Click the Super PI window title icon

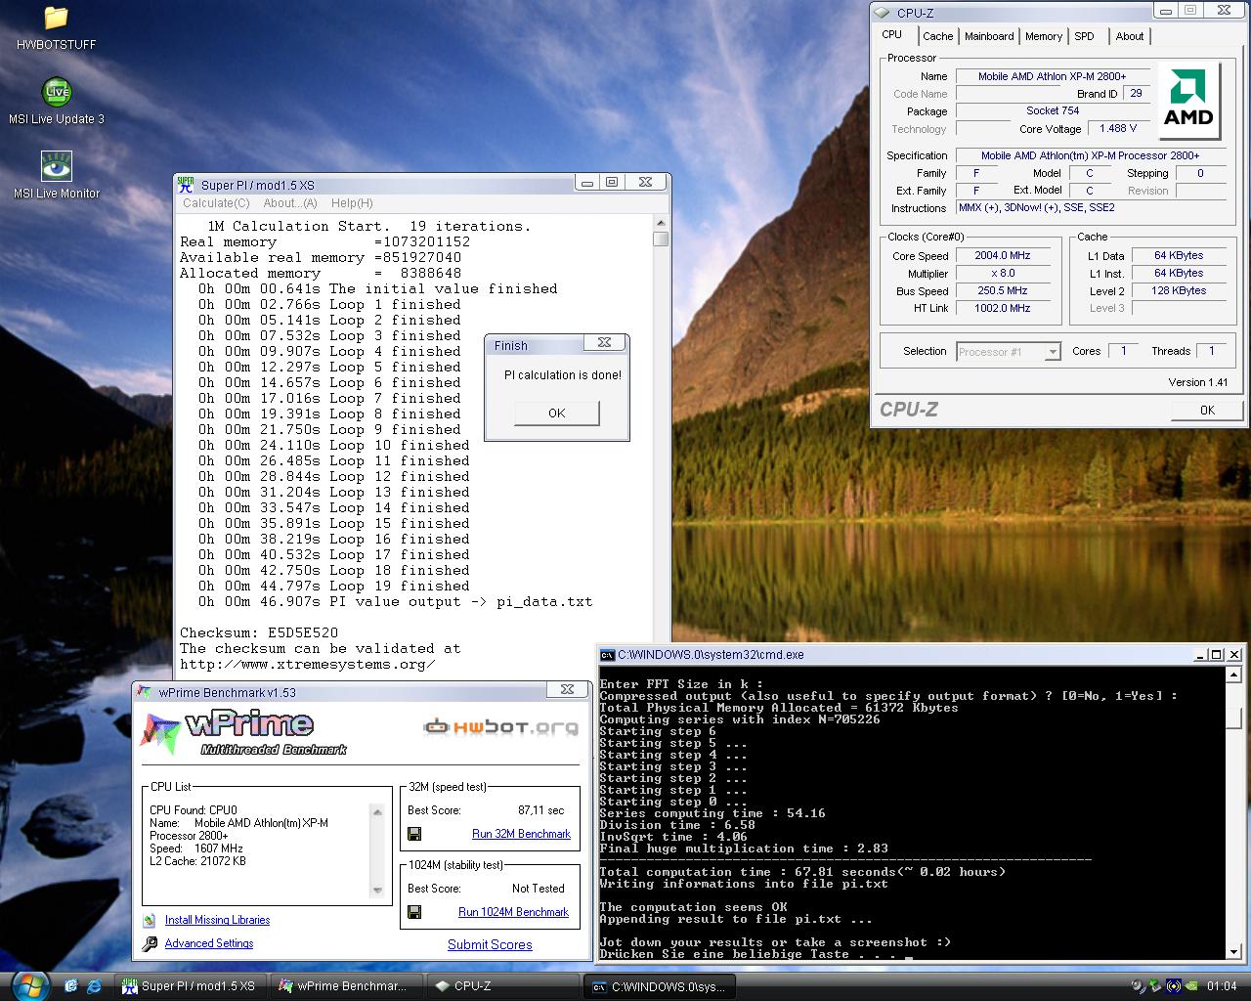click(x=187, y=184)
